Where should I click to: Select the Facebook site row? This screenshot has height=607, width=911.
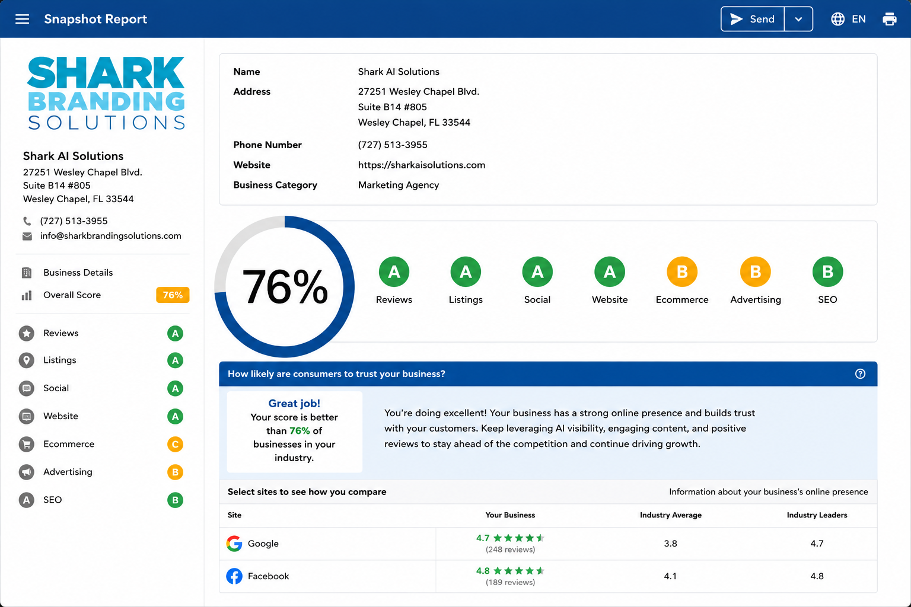coord(548,576)
